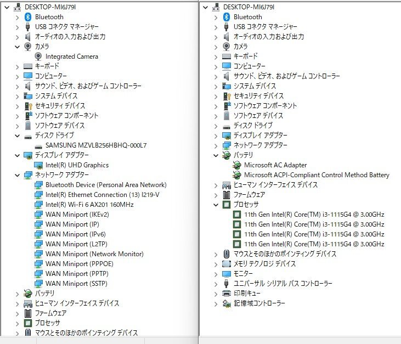This screenshot has height=344, width=401.
Task: Expand the モニター node
Action: pos(216,274)
